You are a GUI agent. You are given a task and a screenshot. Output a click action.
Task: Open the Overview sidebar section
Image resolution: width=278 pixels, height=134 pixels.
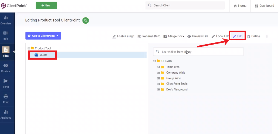(x=6, y=20)
